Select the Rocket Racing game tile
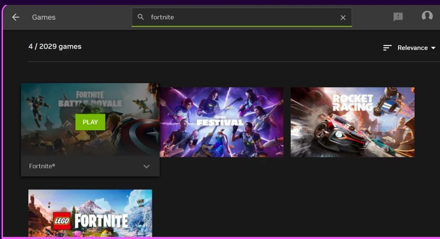The image size is (440, 239). coord(352,122)
